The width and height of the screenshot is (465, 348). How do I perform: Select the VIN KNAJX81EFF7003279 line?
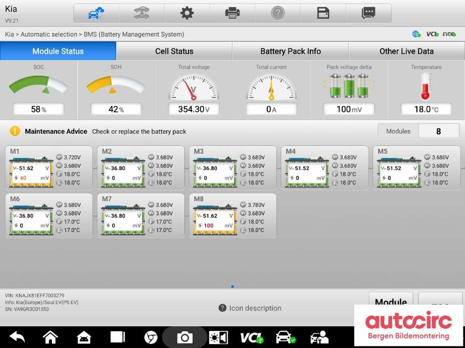coord(34,296)
